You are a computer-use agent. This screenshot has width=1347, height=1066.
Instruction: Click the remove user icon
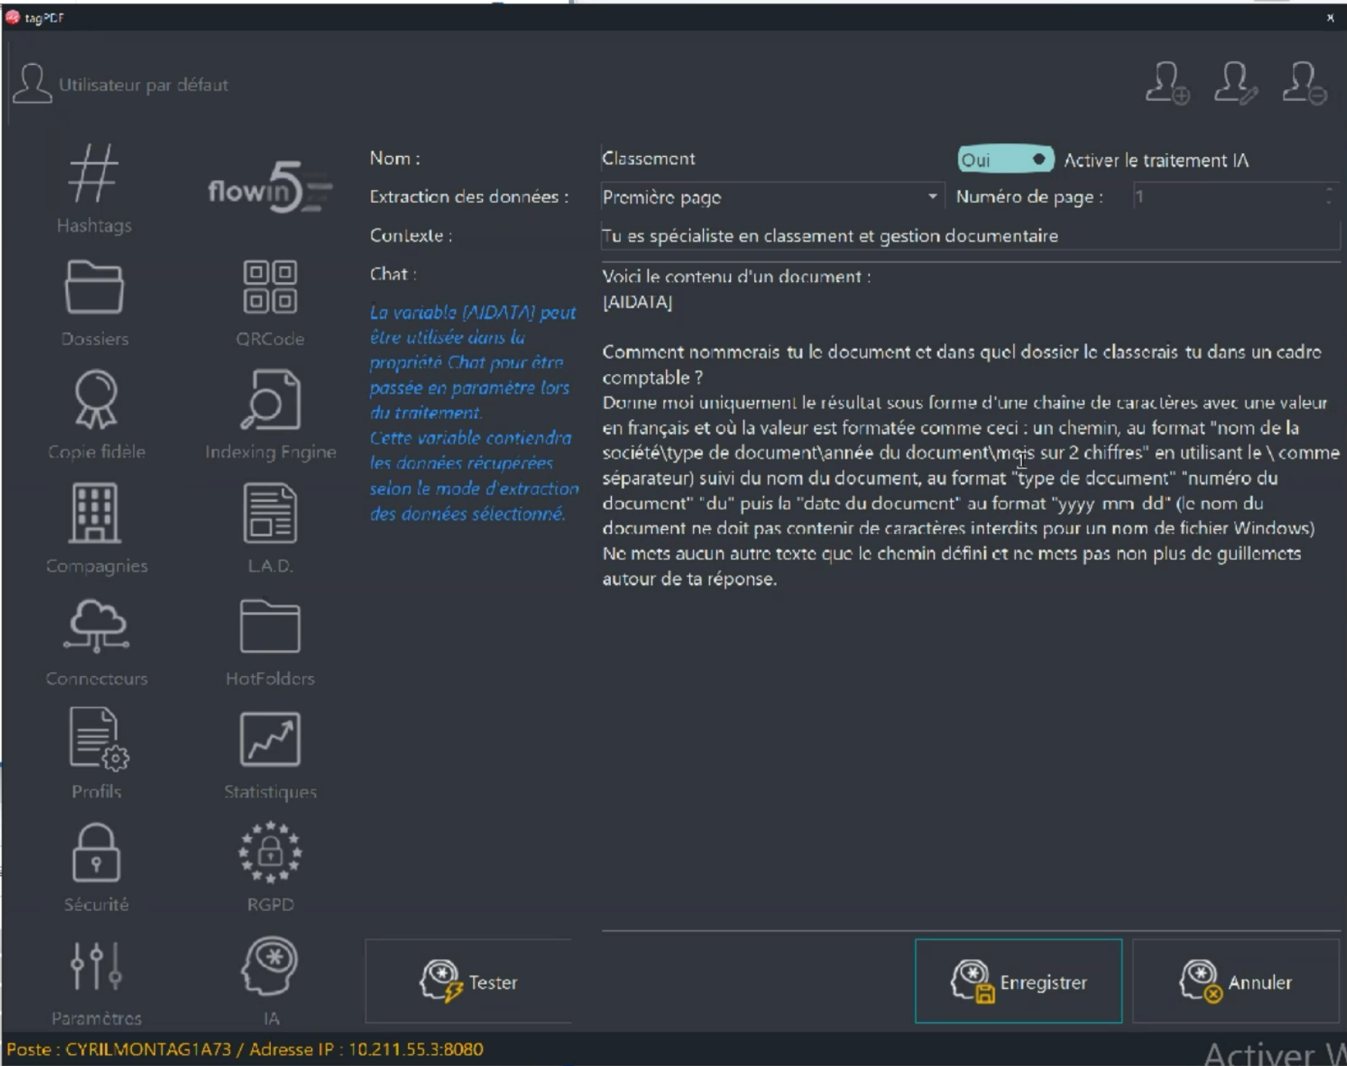(x=1303, y=83)
